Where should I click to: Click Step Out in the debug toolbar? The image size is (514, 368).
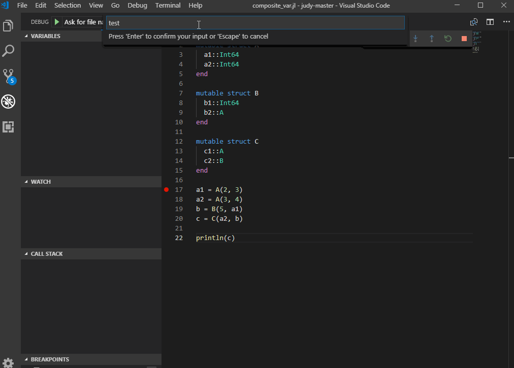tap(431, 39)
